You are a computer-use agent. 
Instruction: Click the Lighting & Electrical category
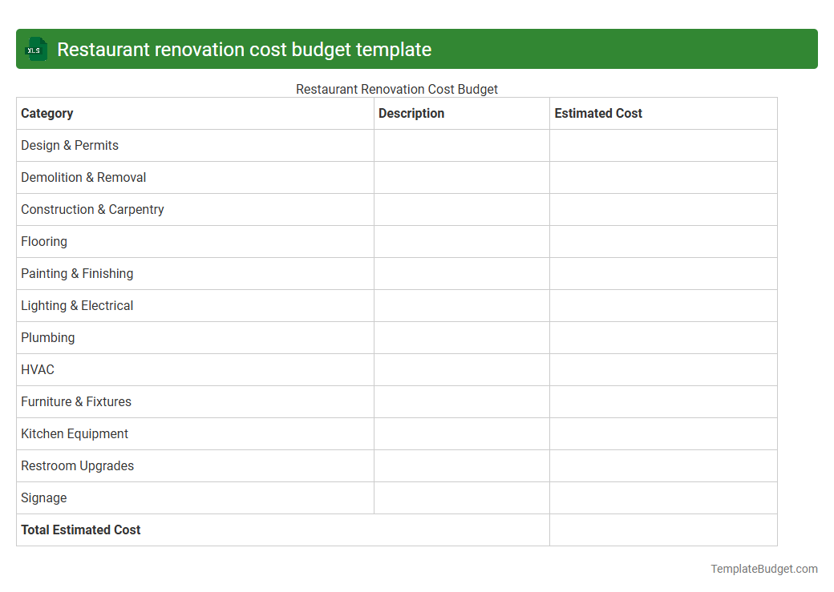click(x=77, y=305)
